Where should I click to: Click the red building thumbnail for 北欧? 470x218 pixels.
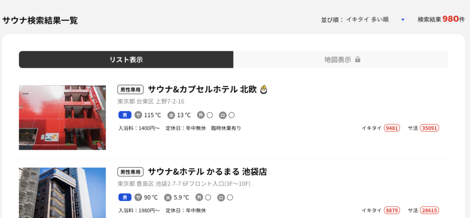coord(62,118)
